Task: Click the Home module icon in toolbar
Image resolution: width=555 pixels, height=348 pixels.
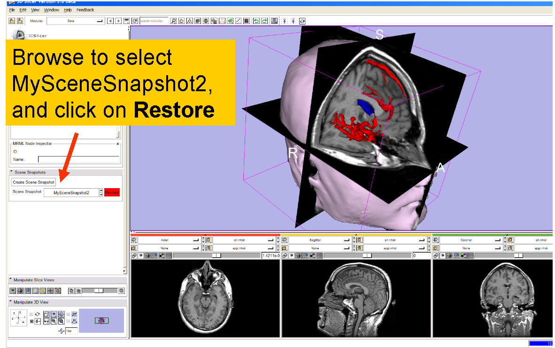Action: (x=181, y=21)
